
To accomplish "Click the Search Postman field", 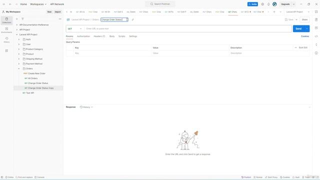I will tap(160, 4).
